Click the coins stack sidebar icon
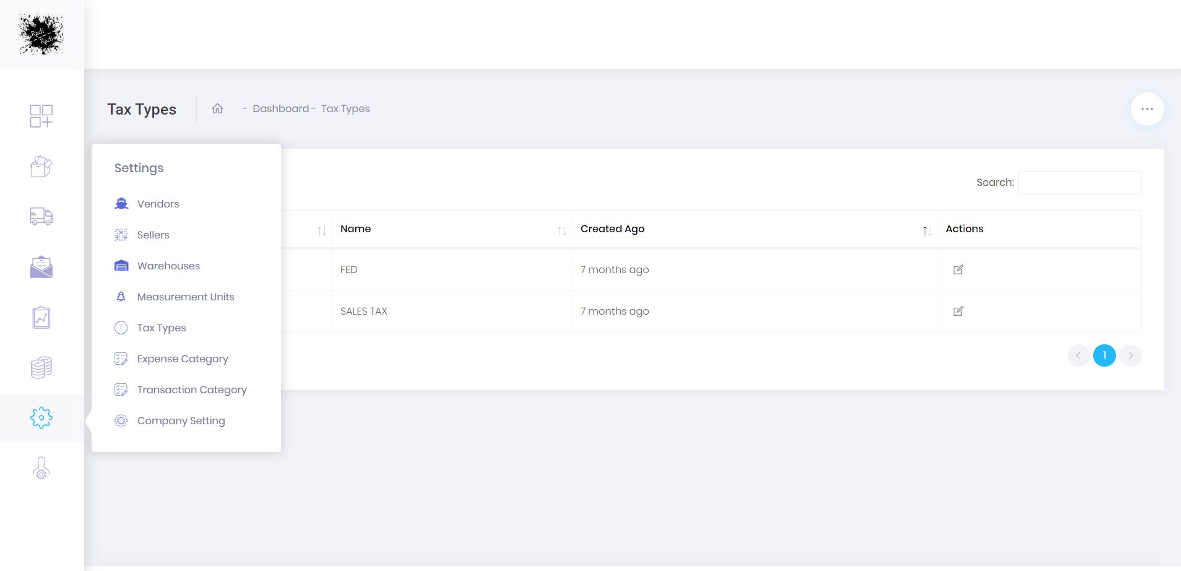Screen dimensions: 1181x571 tap(41, 368)
